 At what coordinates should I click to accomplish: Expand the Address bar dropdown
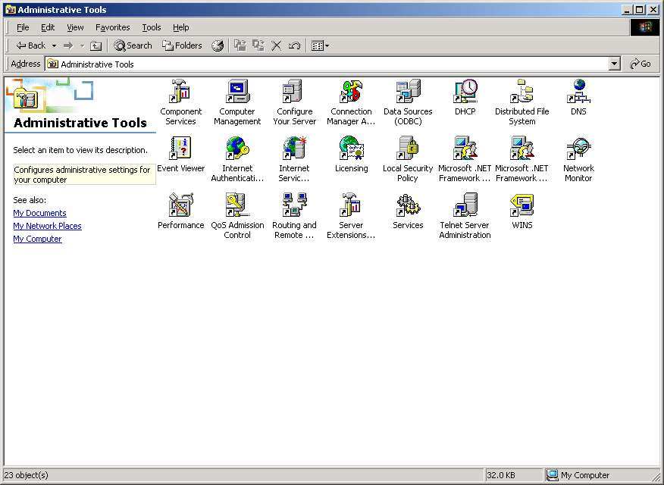coord(615,64)
